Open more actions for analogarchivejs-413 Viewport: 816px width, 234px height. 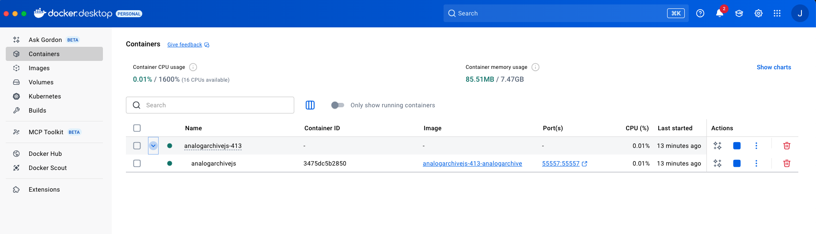[x=756, y=146]
